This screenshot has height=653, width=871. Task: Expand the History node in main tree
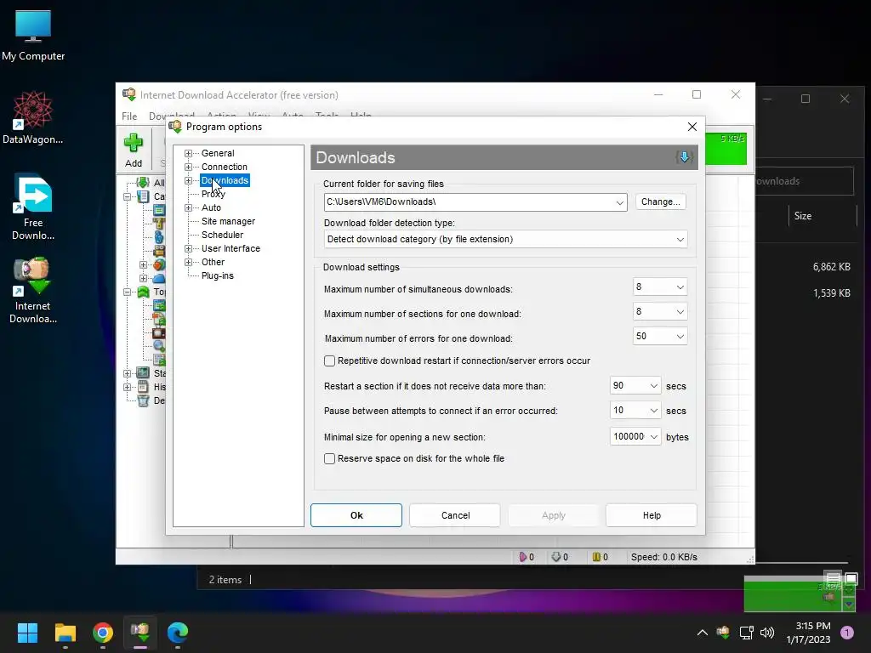pyautogui.click(x=128, y=387)
